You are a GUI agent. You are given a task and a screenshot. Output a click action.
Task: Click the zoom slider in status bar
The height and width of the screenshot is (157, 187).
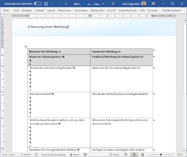161,155
